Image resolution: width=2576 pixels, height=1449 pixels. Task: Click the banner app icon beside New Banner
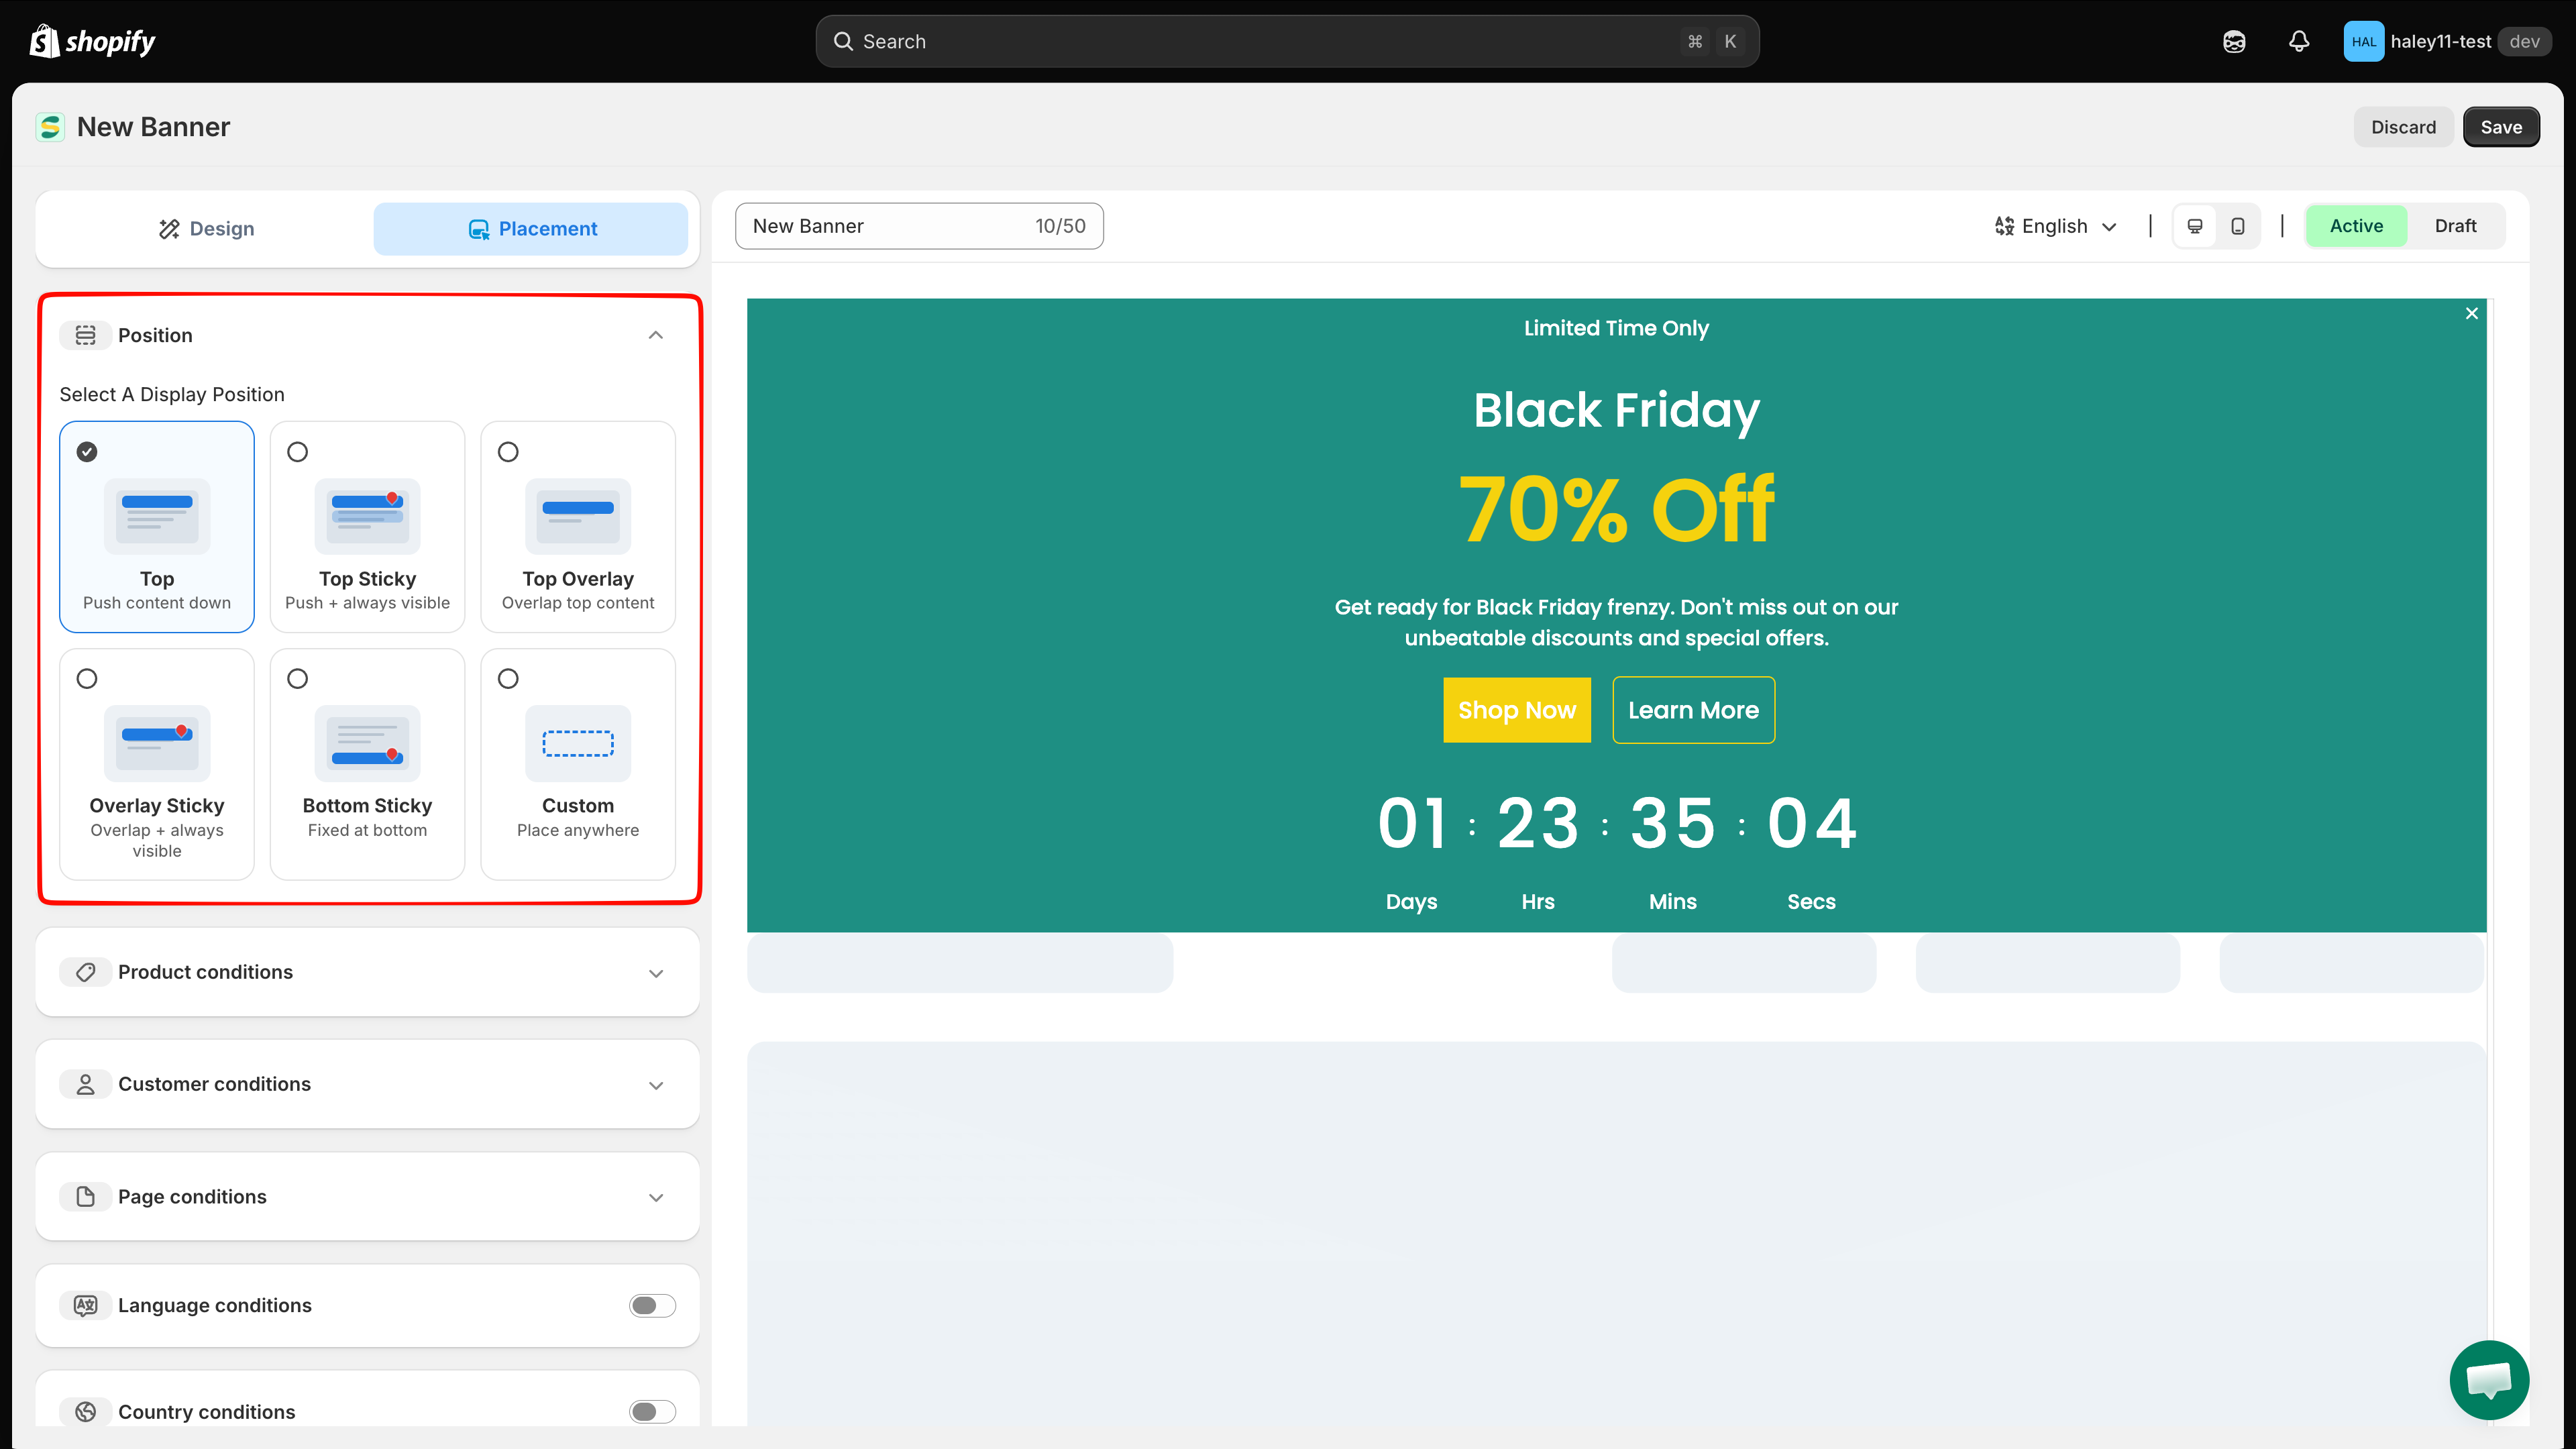[50, 127]
